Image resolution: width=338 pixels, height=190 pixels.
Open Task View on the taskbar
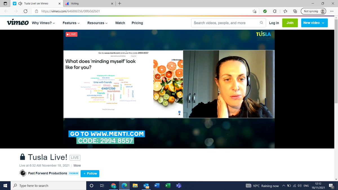(102, 186)
